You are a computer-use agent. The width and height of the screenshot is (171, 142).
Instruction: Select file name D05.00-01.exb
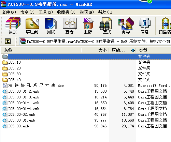pos(22,120)
